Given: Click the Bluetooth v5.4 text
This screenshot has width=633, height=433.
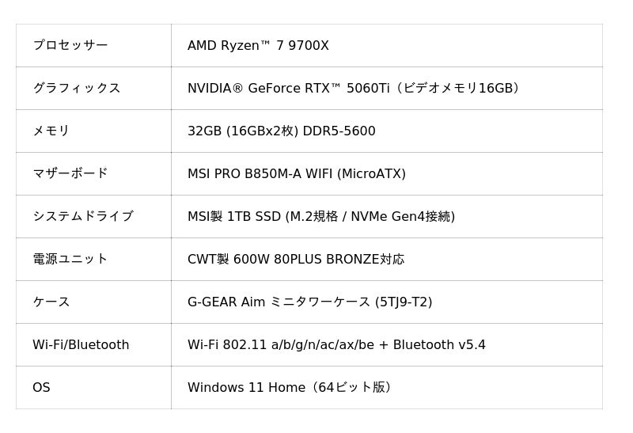Looking at the screenshot, I should coord(439,345).
